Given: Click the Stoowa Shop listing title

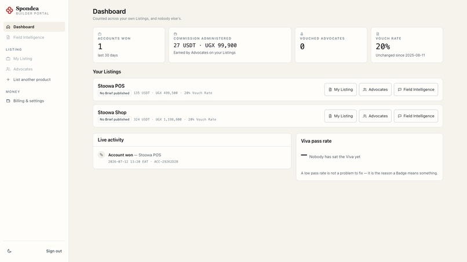Looking at the screenshot, I should coord(112,112).
